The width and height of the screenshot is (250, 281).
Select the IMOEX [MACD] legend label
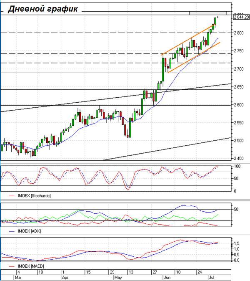(31, 266)
